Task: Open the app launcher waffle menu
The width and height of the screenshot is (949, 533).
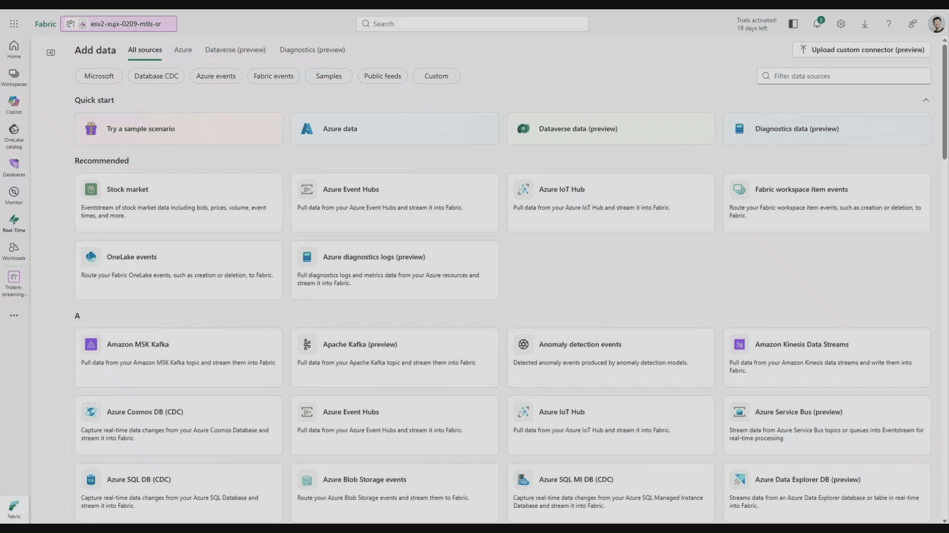Action: coord(14,24)
